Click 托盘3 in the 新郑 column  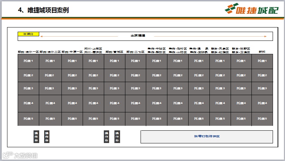tap(262, 88)
